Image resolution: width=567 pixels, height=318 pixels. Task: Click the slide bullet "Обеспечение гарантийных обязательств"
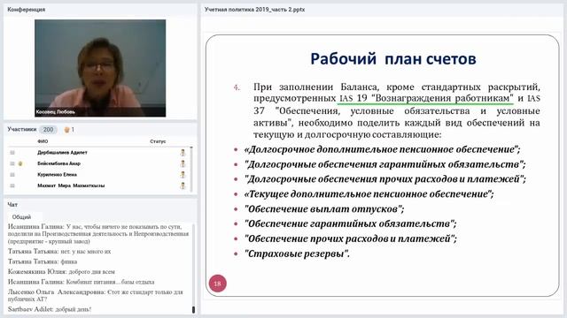[351, 223]
